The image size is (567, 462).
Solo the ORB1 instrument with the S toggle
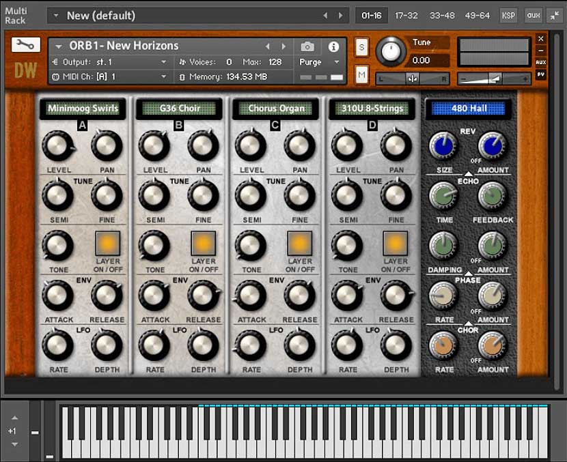pos(361,47)
